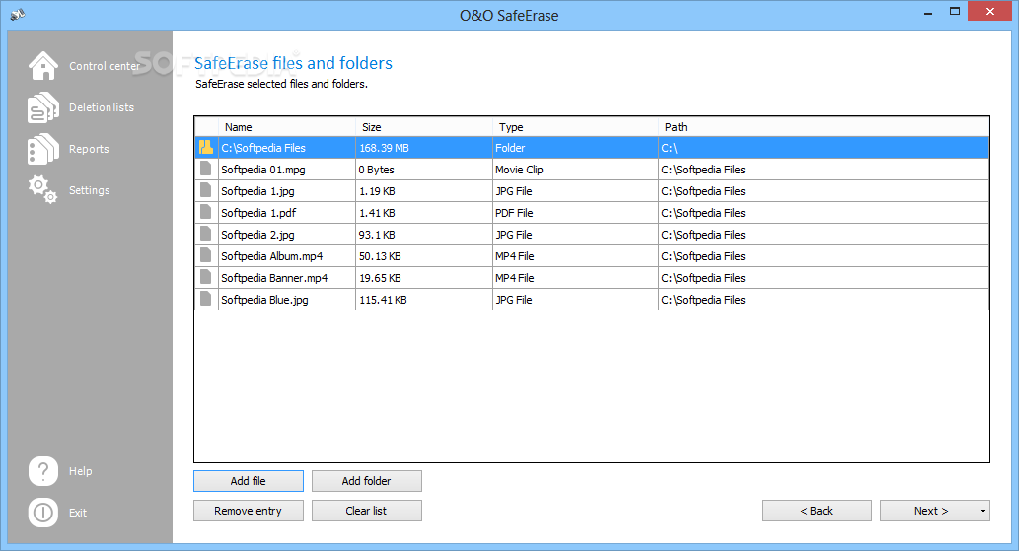The height and width of the screenshot is (551, 1019).
Task: Open the Control center home icon
Action: coord(42,66)
